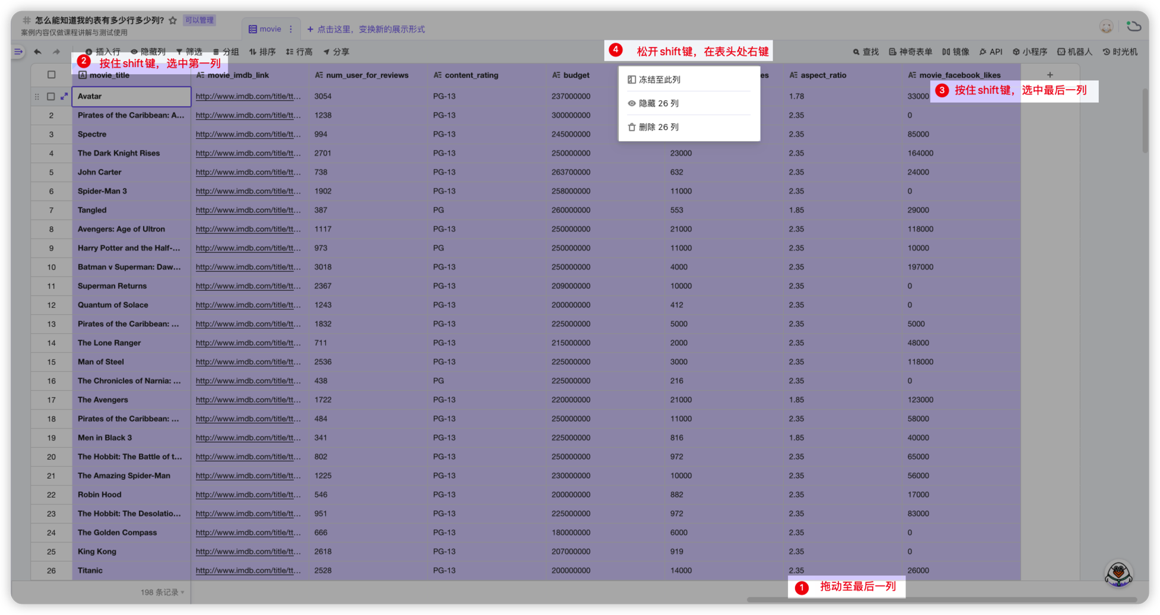1160x615 pixels.
Task: Select the Robin Hood title cell
Action: pyautogui.click(x=131, y=495)
